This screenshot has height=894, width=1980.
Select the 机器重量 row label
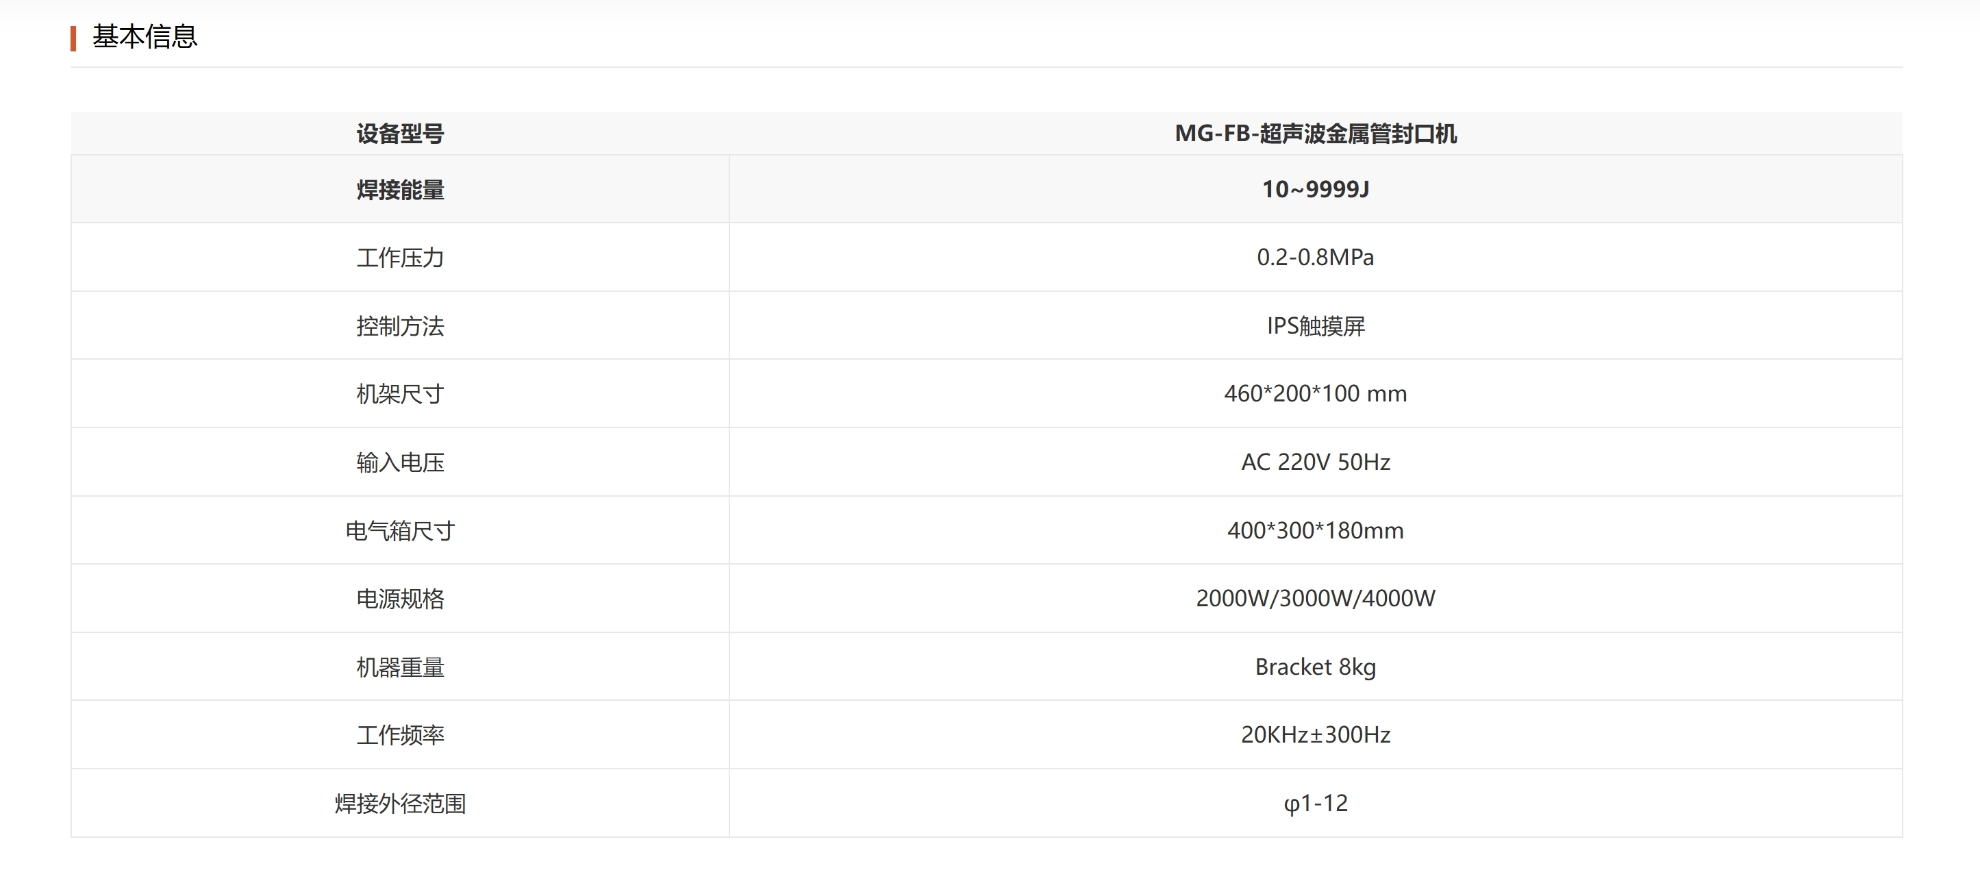click(x=400, y=667)
